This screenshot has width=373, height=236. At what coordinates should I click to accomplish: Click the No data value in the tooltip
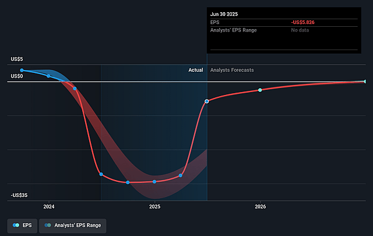pos(300,30)
